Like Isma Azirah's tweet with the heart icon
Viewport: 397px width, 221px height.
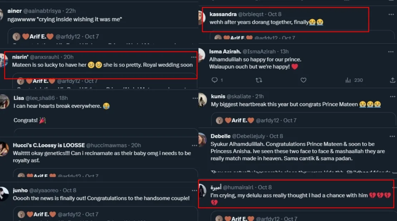coord(303,80)
